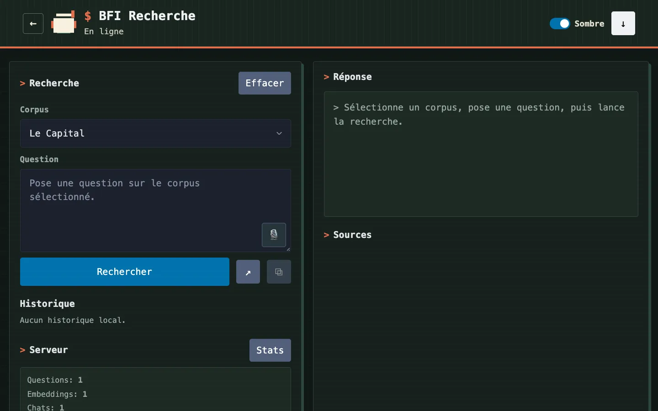Viewport: 658px width, 411px height.
Task: Click the "Embeddings: 1" server stat
Action: coord(57,394)
